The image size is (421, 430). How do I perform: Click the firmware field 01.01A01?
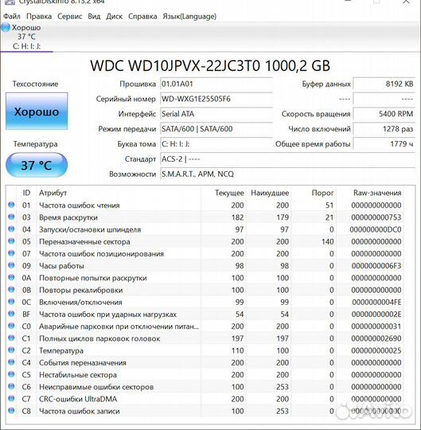(216, 84)
